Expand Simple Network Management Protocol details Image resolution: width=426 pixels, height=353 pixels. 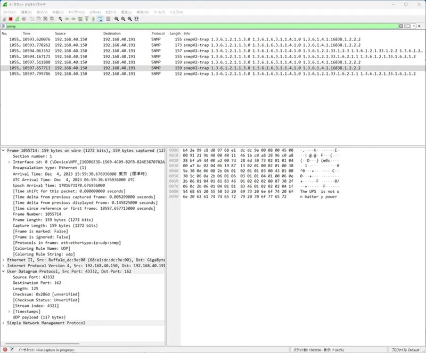point(3,323)
